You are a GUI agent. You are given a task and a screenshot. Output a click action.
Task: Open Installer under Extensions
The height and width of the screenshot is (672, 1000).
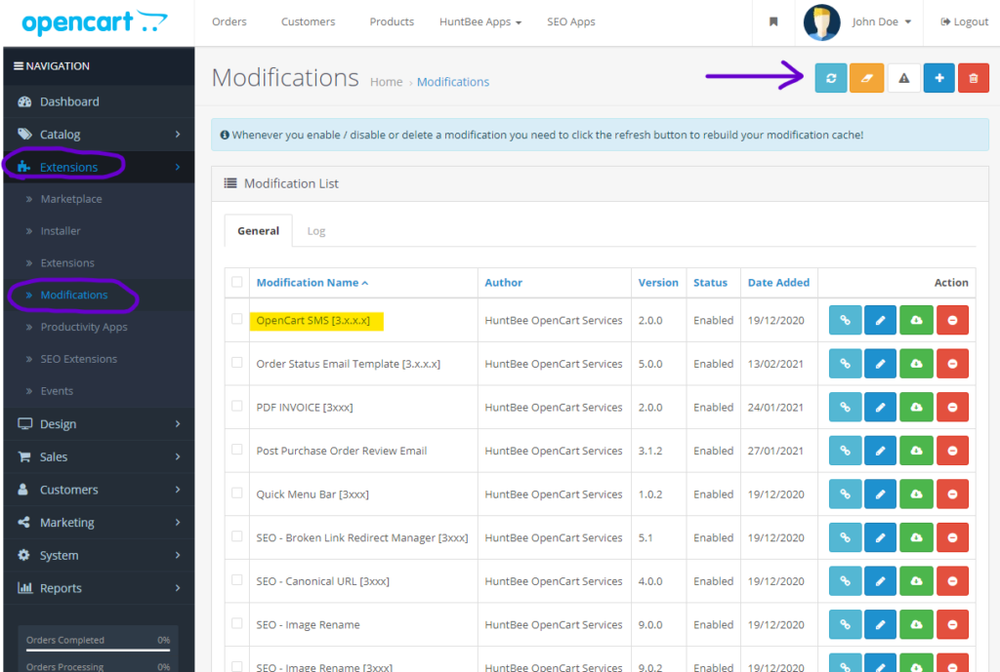pyautogui.click(x=61, y=230)
